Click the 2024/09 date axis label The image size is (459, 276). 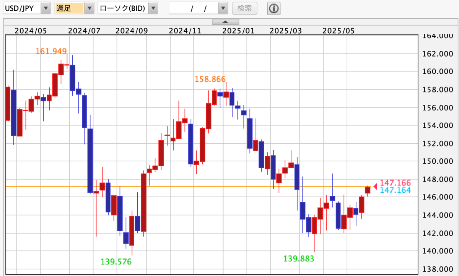coord(131,31)
